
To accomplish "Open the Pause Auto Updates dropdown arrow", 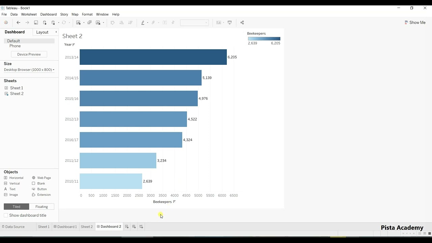I will [x=58, y=23].
